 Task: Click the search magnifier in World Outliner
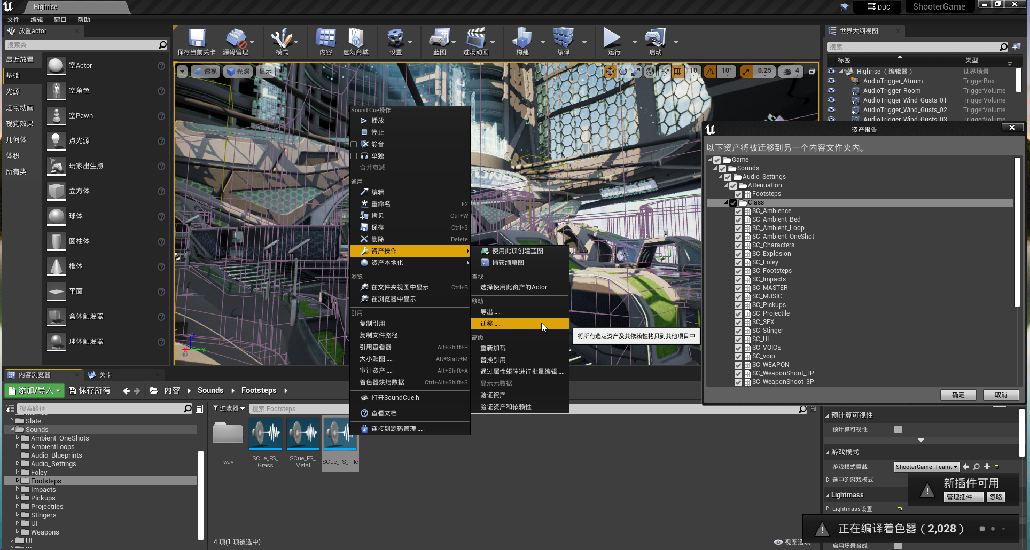click(x=1004, y=47)
